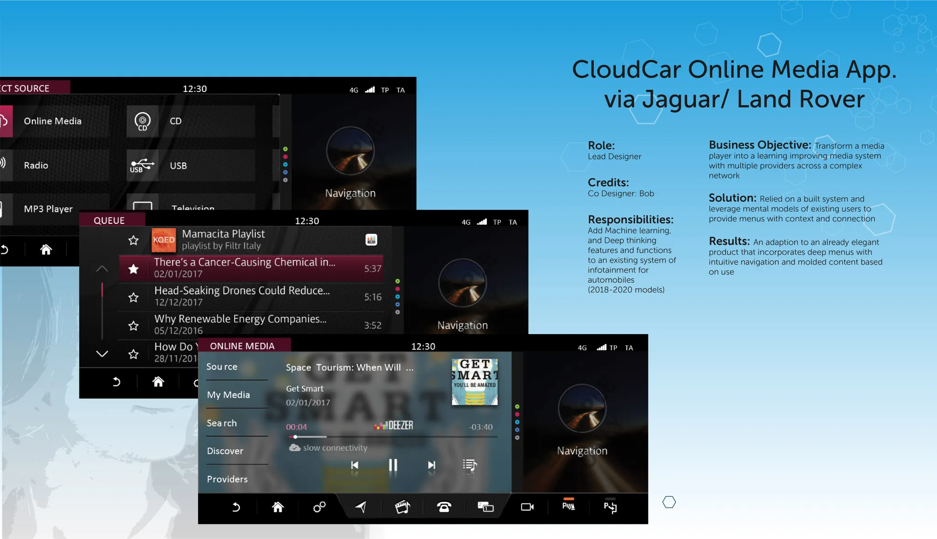Choose the USB source option
The image size is (937, 539).
[178, 166]
